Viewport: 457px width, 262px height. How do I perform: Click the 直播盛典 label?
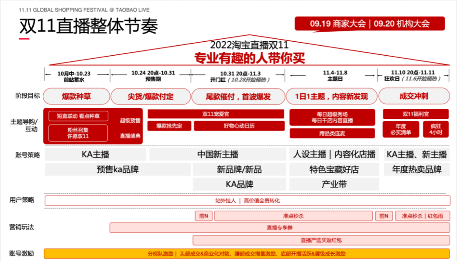coord(130,136)
